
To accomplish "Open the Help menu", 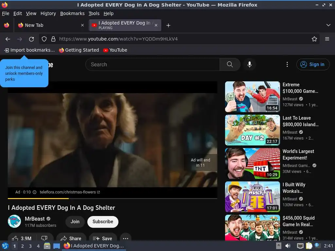I will (109, 13).
